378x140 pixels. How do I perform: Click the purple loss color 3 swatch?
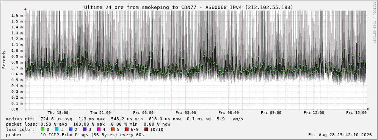tap(85, 129)
